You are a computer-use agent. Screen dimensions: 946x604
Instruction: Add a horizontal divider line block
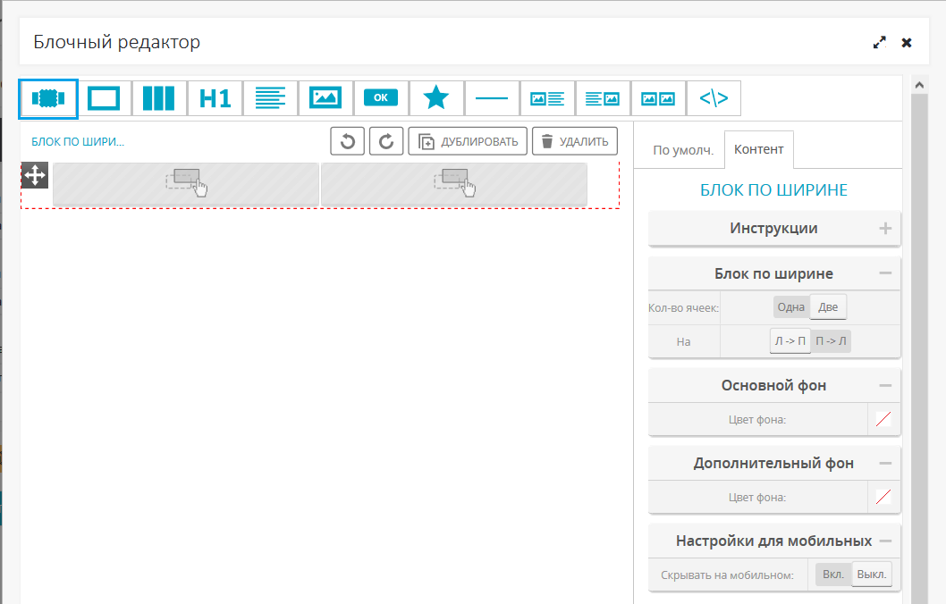pos(492,98)
